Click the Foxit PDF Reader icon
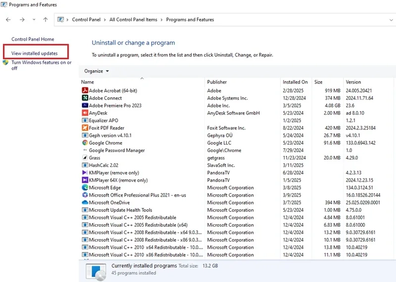The image size is (396, 282). (85, 128)
